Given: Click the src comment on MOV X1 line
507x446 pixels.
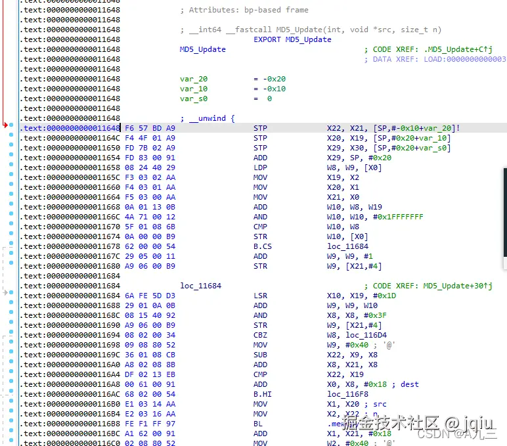Looking at the screenshot, I should [x=380, y=404].
